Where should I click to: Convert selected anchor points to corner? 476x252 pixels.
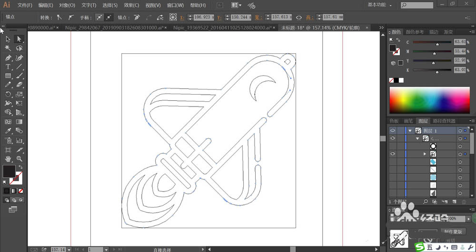coord(59,18)
